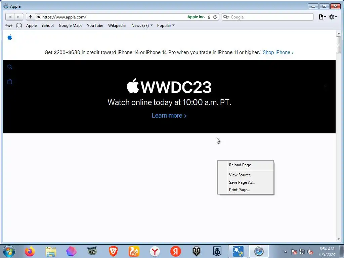Reload page via address bar refresh icon

point(215,17)
